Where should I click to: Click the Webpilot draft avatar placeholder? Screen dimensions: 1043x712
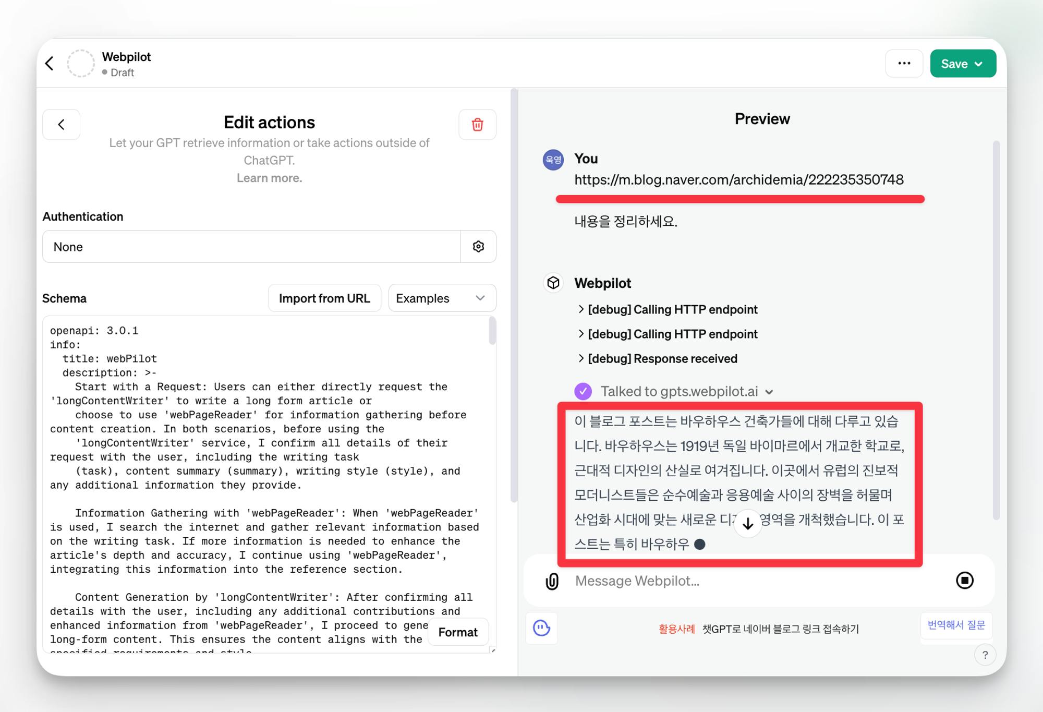(81, 64)
